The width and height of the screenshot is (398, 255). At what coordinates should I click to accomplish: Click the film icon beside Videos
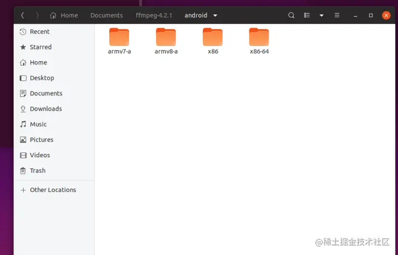(x=23, y=155)
